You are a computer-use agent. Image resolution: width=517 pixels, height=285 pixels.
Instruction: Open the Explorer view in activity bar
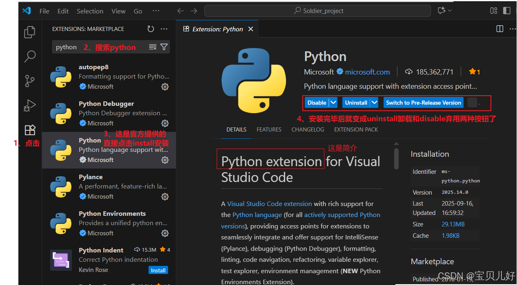pyautogui.click(x=30, y=32)
